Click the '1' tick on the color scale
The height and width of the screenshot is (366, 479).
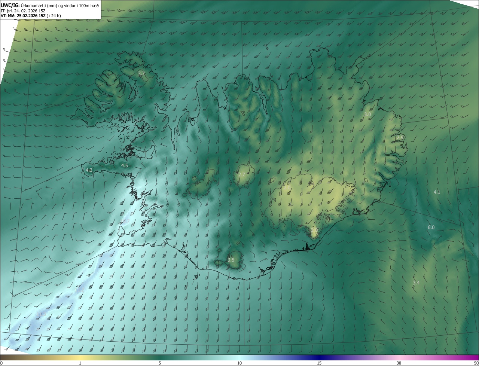[80, 363]
